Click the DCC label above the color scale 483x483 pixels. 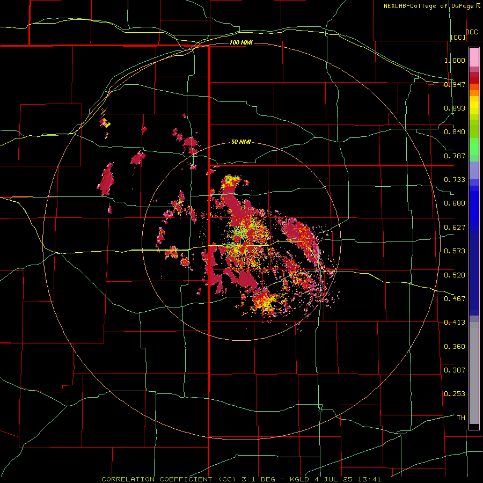(x=471, y=32)
